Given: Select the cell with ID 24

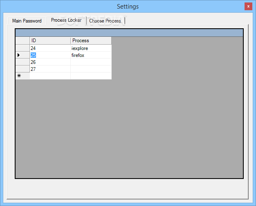Looking at the screenshot, I should tap(50, 48).
